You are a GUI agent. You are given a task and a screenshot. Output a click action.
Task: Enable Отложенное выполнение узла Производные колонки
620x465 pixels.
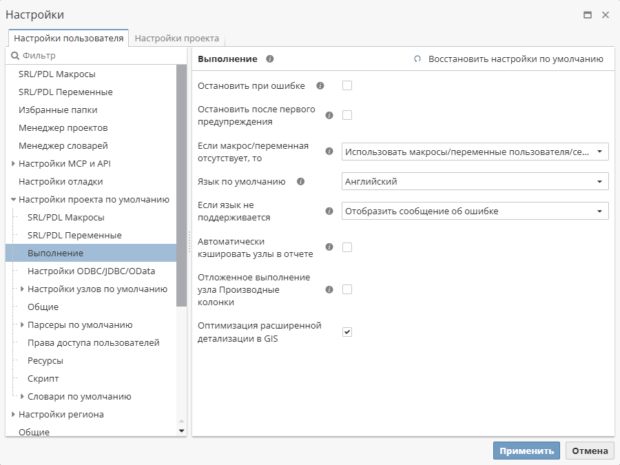(x=347, y=289)
